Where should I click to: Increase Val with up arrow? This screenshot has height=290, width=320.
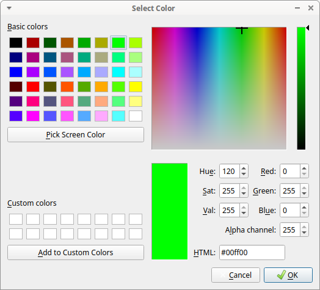(x=244, y=208)
